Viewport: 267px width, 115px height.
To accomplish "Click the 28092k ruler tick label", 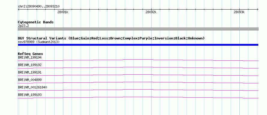I will point(151,12).
